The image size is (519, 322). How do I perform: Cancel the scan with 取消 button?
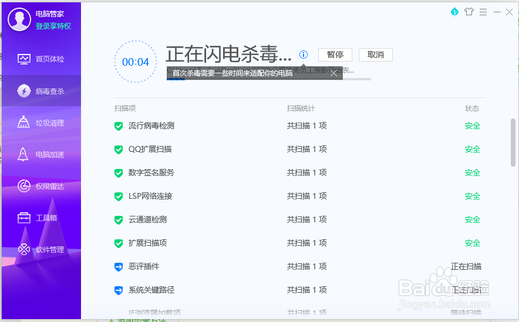tap(376, 55)
